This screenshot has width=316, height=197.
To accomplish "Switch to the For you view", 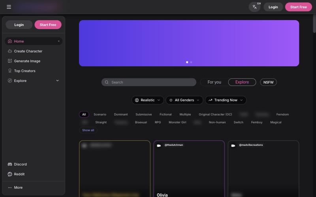I will [x=214, y=82].
